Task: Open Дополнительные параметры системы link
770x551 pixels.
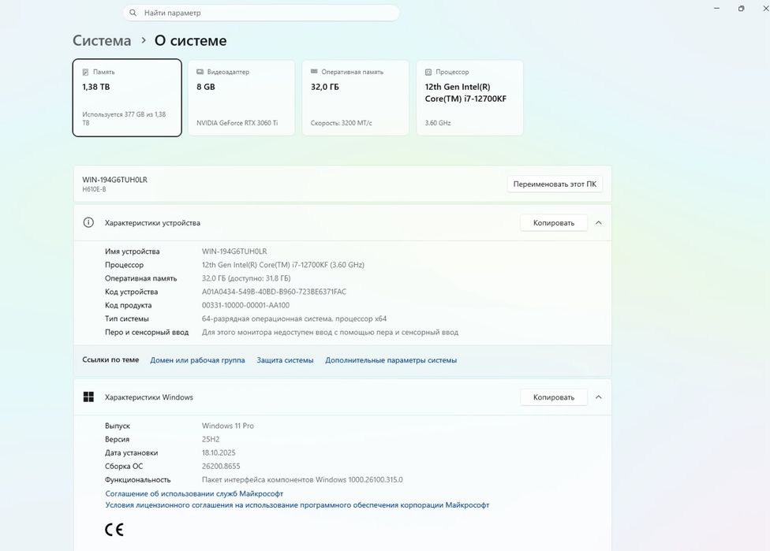Action: point(391,360)
